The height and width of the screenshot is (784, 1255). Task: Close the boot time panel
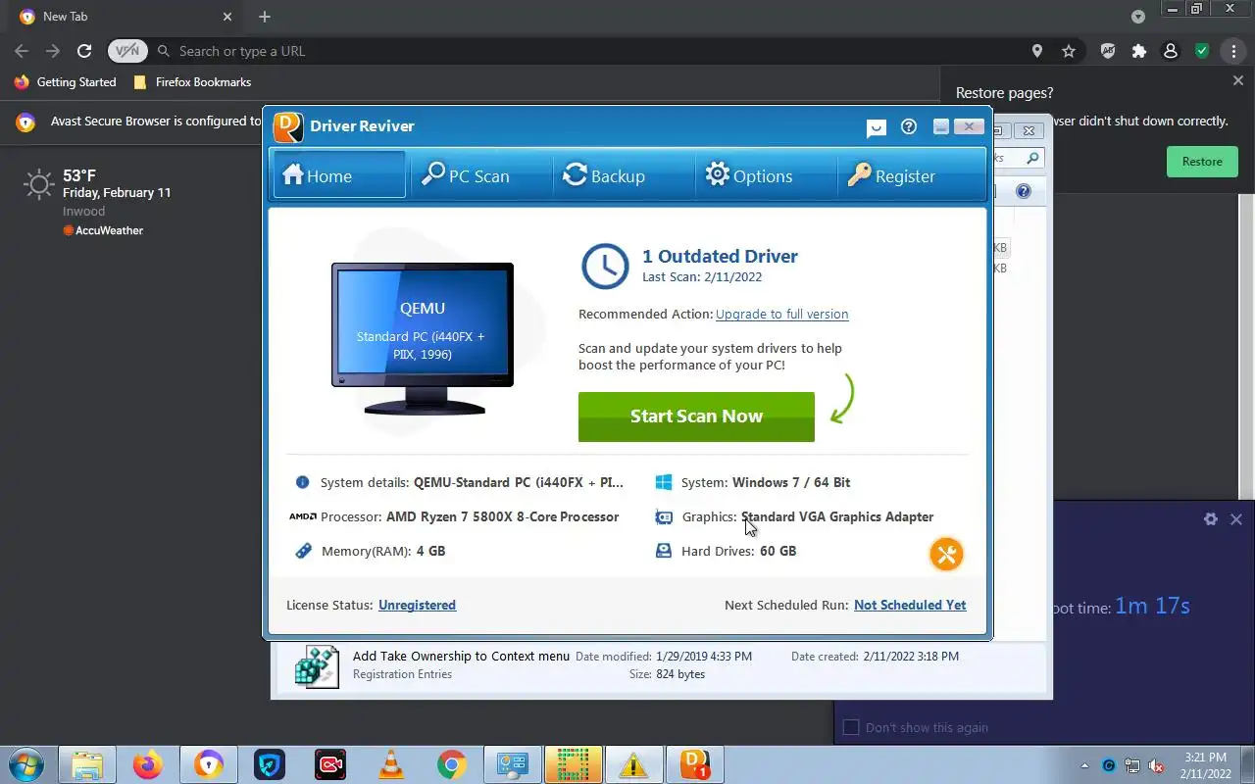(x=1236, y=519)
